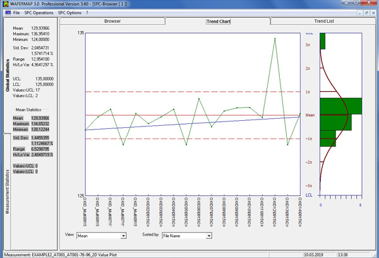Click the Values>UCL: 17 entry
This screenshot has width=379, height=258.
(x=27, y=90)
